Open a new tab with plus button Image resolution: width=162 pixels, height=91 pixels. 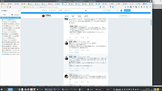tap(150, 4)
